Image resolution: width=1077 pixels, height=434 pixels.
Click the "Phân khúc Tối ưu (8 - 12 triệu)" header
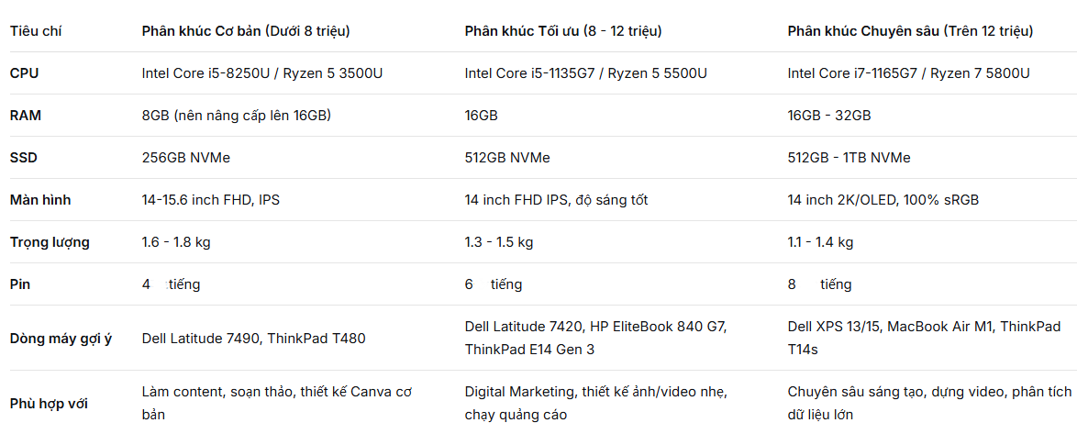click(563, 31)
